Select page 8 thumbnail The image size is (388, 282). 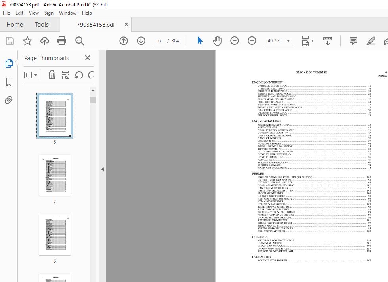(55, 235)
